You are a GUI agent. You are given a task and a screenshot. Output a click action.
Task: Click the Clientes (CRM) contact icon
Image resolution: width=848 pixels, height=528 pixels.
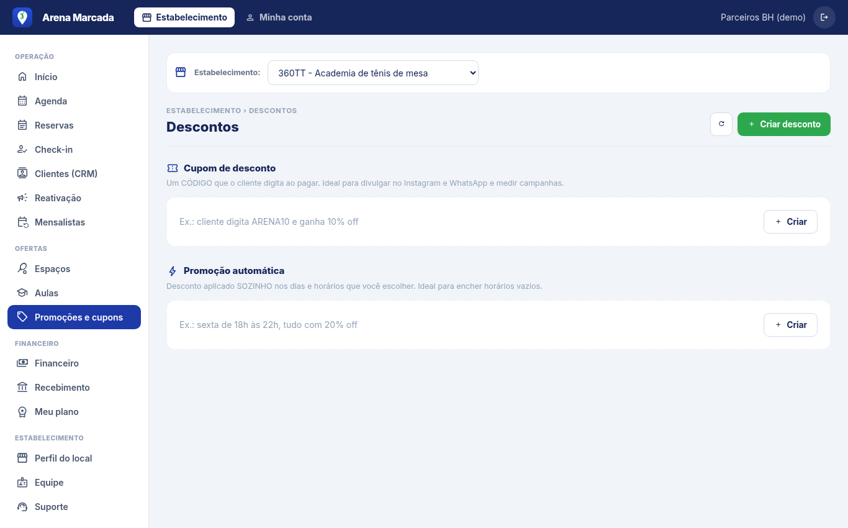click(22, 174)
